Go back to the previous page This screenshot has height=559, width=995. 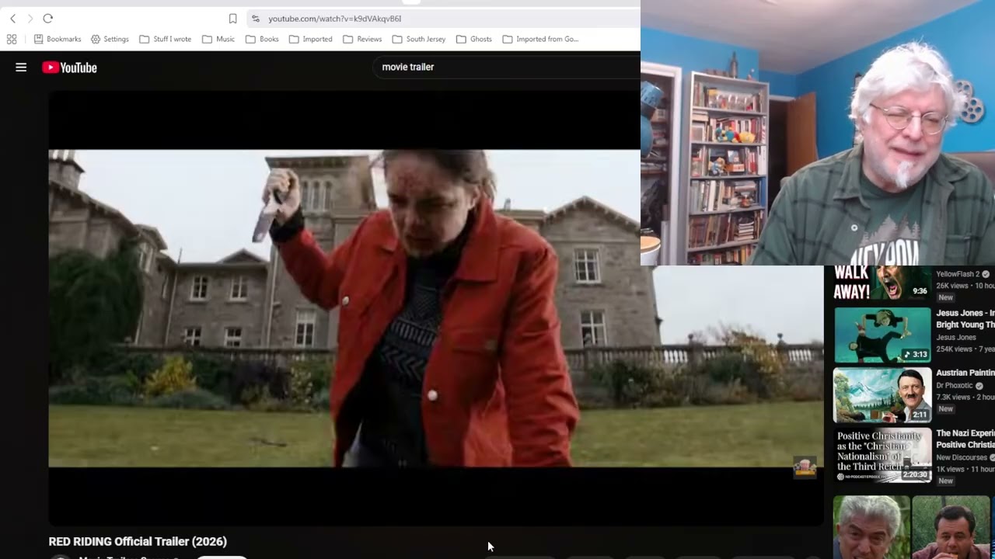pos(12,19)
